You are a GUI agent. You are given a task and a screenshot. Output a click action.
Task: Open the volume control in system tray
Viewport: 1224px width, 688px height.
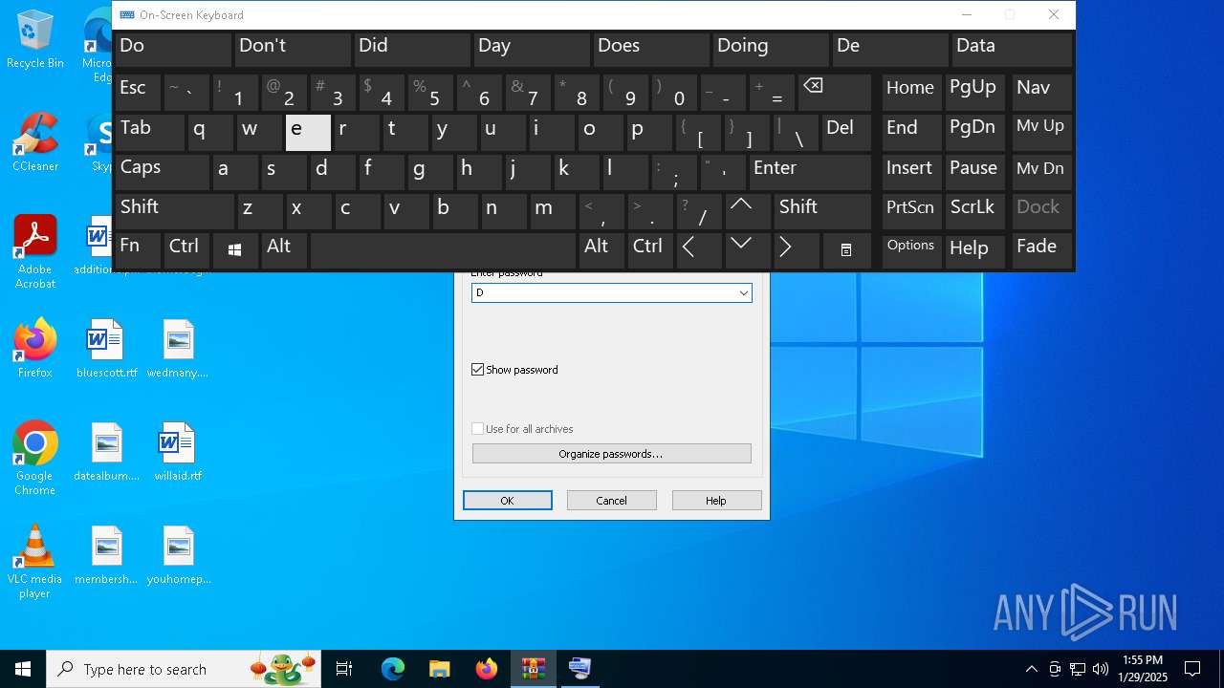pyautogui.click(x=1101, y=669)
